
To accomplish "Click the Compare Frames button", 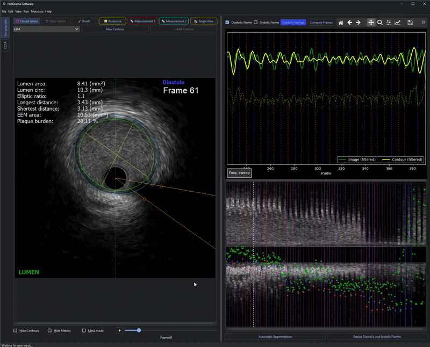I will click(x=321, y=23).
